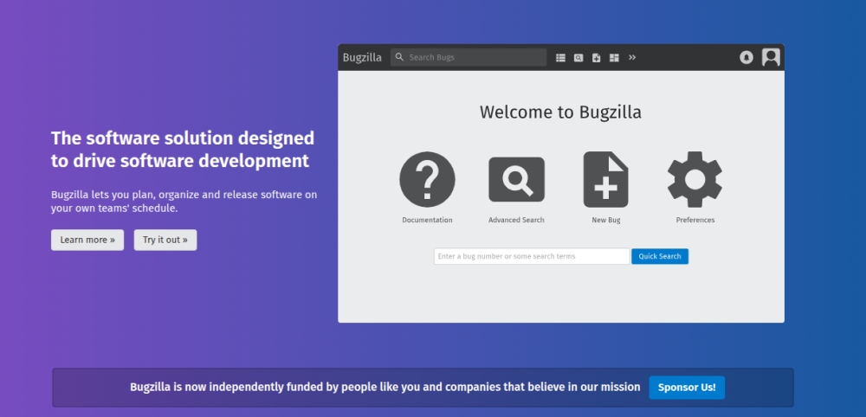Click the Advanced Search label text

click(516, 220)
